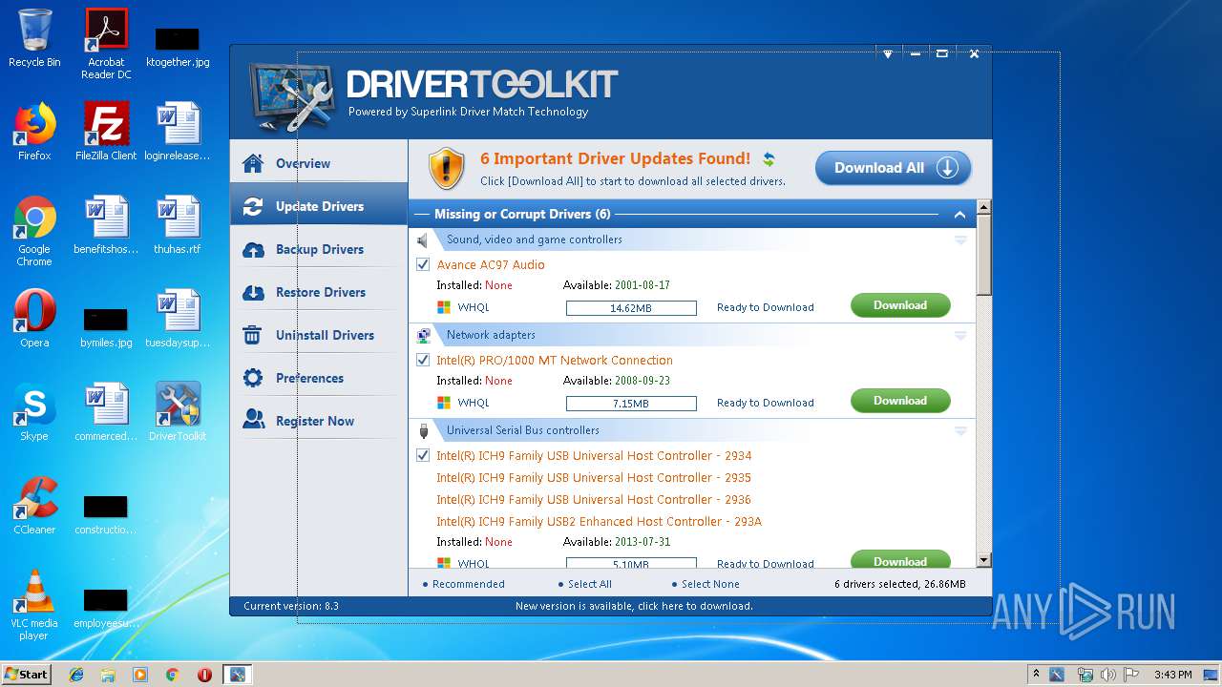
Task: Open the Opera desktop icon
Action: click(34, 319)
